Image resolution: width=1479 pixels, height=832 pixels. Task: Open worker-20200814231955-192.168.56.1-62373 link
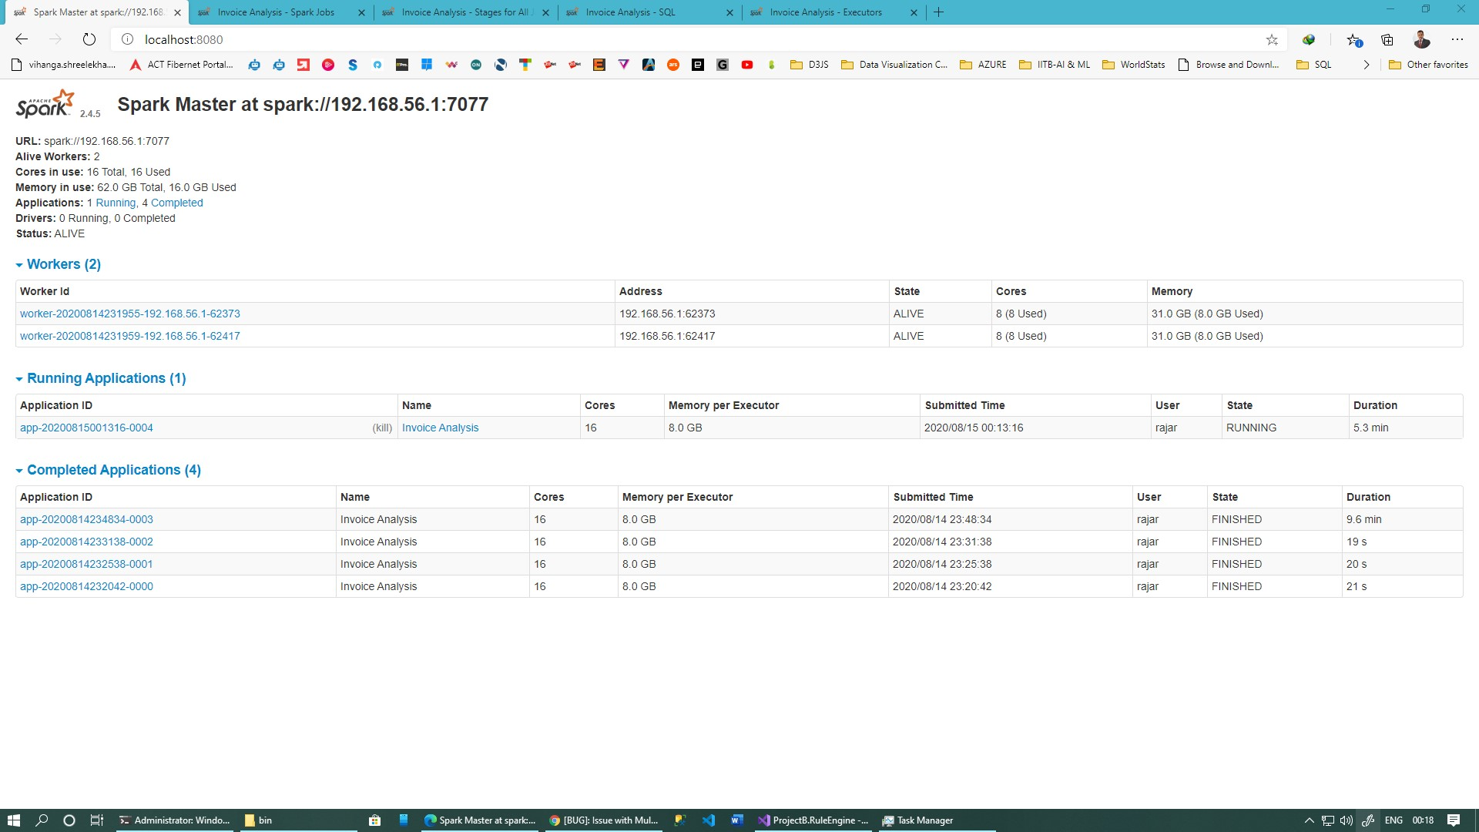(130, 314)
